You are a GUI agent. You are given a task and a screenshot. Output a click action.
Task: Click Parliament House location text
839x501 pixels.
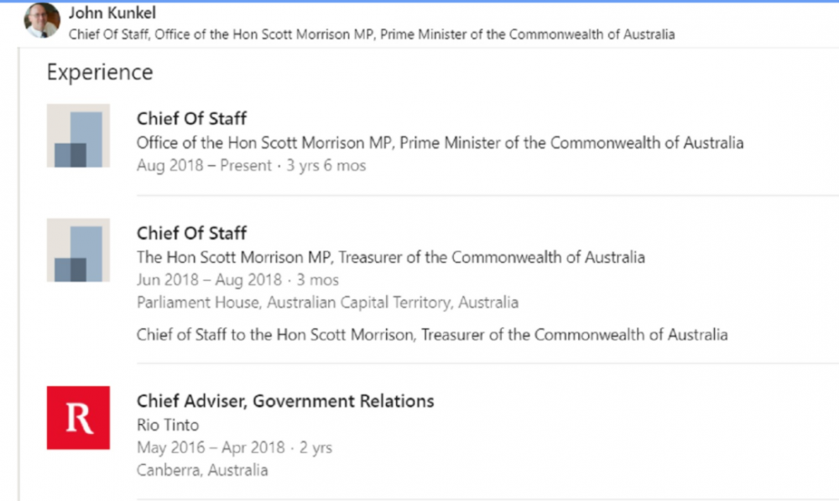point(327,302)
